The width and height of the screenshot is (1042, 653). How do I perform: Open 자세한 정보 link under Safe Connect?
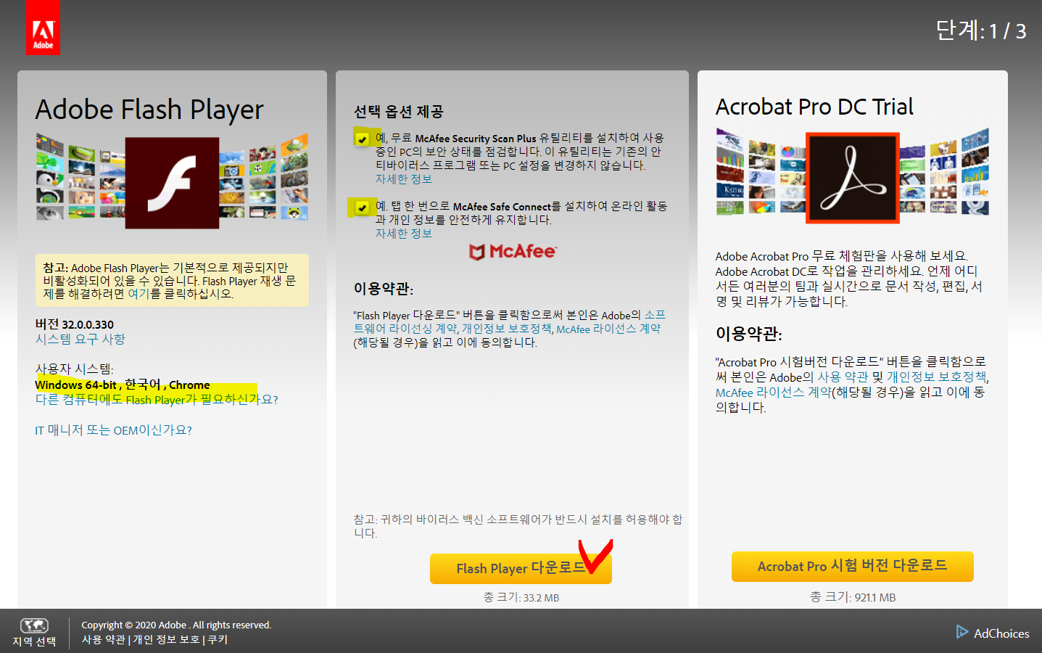tap(403, 234)
